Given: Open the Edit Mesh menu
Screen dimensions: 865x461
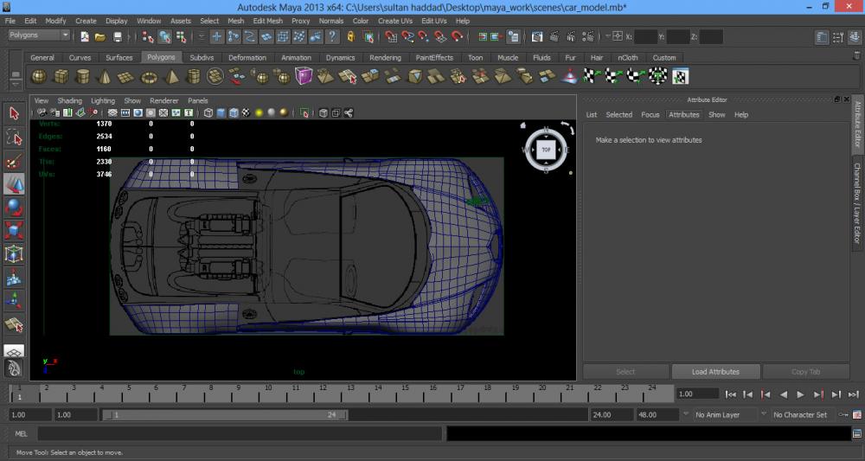Looking at the screenshot, I should coord(267,21).
